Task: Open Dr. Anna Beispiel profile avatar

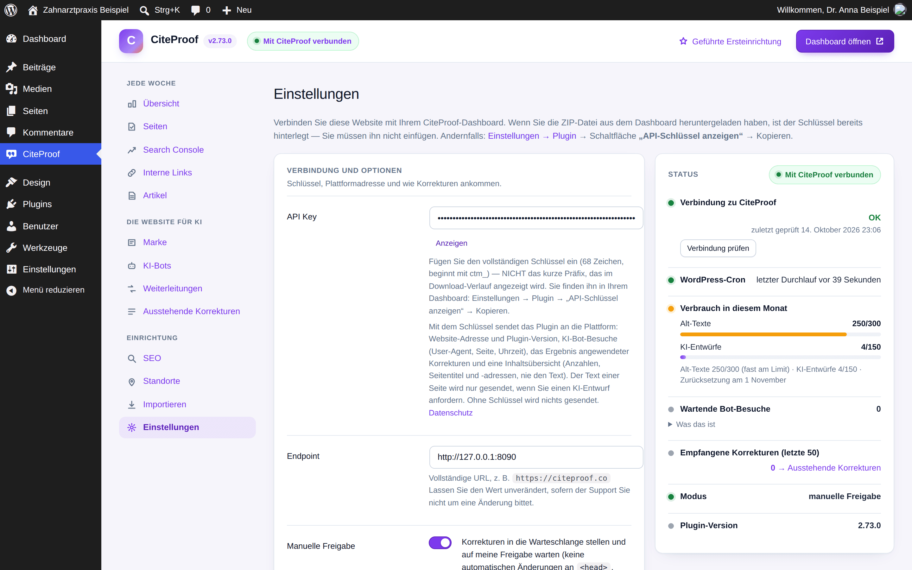Action: point(900,10)
